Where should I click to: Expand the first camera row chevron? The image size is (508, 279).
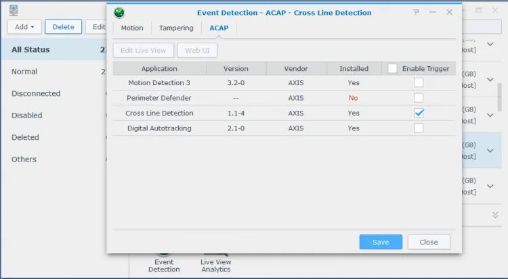(x=490, y=44)
